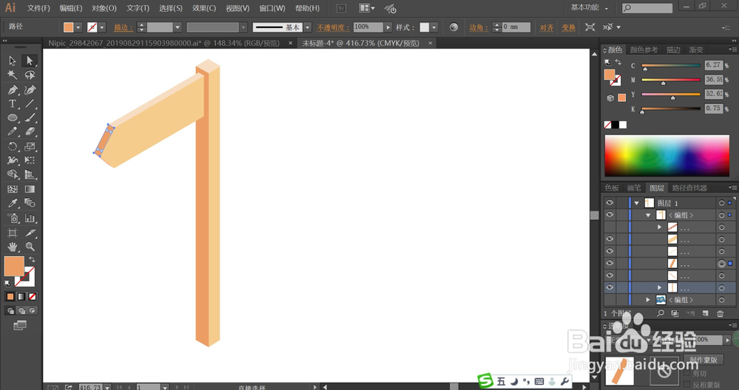Select the Pen tool
Screen dimensions: 739x390
coord(13,89)
